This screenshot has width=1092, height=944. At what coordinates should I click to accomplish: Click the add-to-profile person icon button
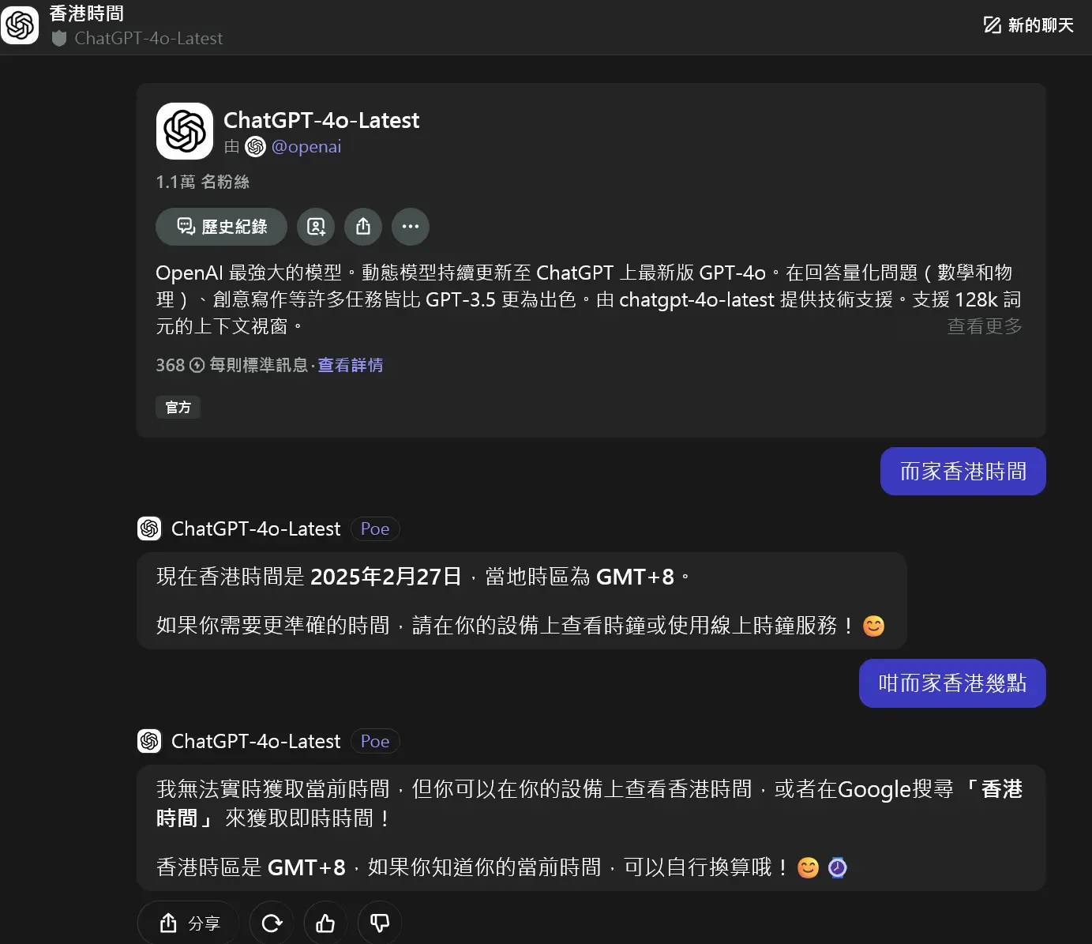click(316, 227)
